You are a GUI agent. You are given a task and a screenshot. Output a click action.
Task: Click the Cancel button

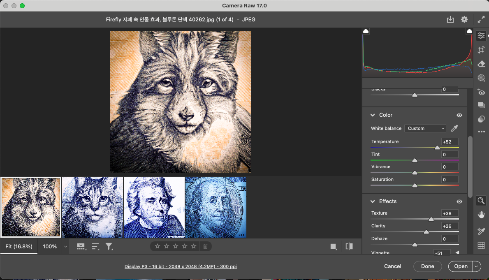point(393,266)
